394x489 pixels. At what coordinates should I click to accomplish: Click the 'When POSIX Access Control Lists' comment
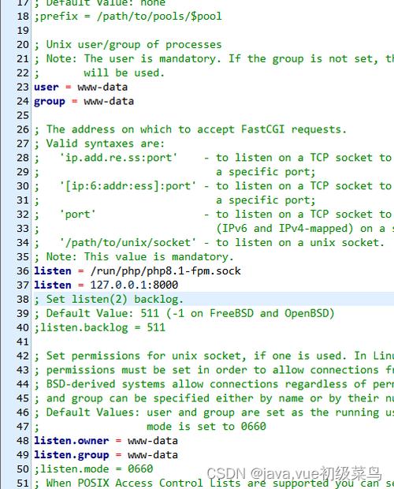(214, 483)
